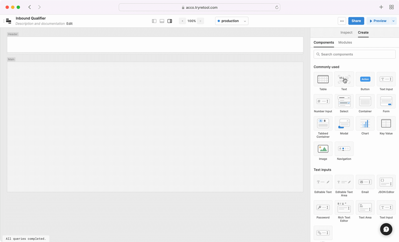Image resolution: width=399 pixels, height=242 pixels.
Task: Toggle the bottom panel visibility
Action: pos(162,21)
